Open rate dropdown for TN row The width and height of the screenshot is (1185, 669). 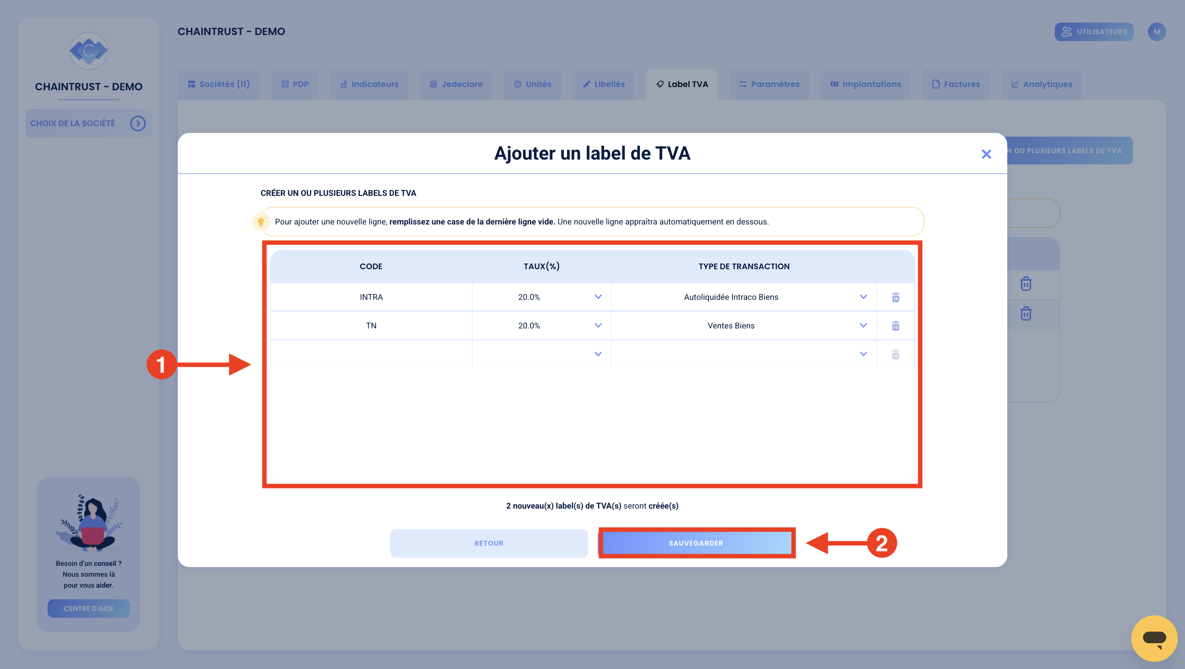point(598,325)
